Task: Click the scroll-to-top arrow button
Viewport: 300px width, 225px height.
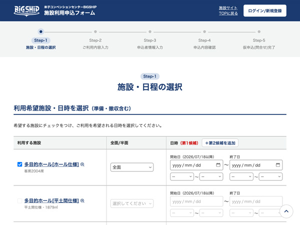Action: pos(286,211)
